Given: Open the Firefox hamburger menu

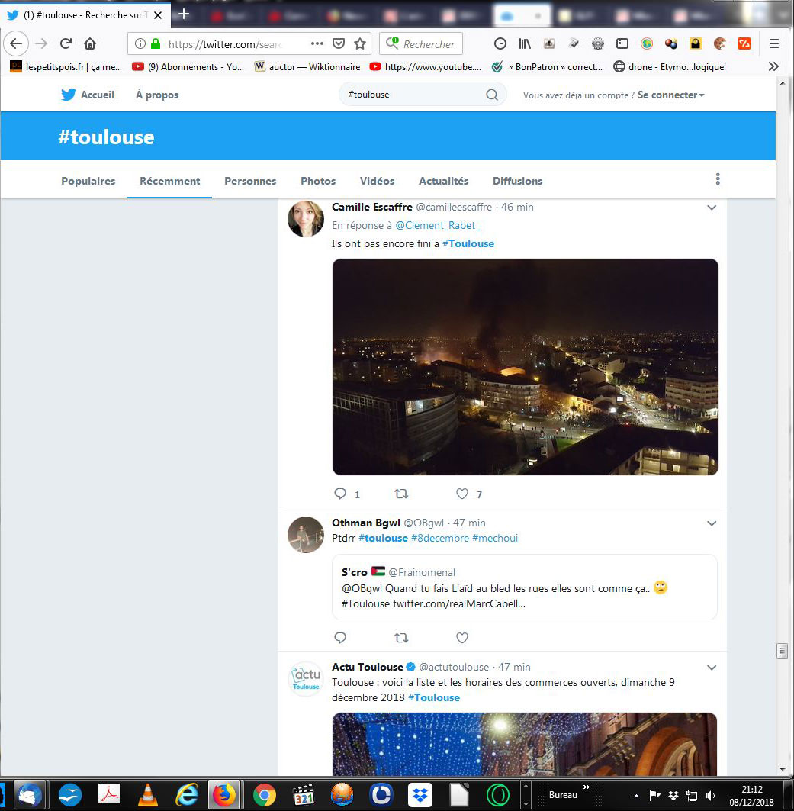Looking at the screenshot, I should coord(773,44).
